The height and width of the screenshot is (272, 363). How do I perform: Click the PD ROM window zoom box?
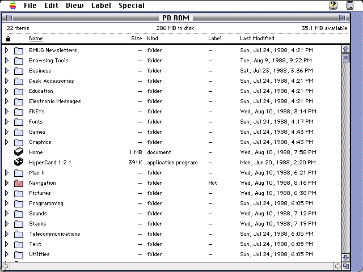[x=342, y=18]
